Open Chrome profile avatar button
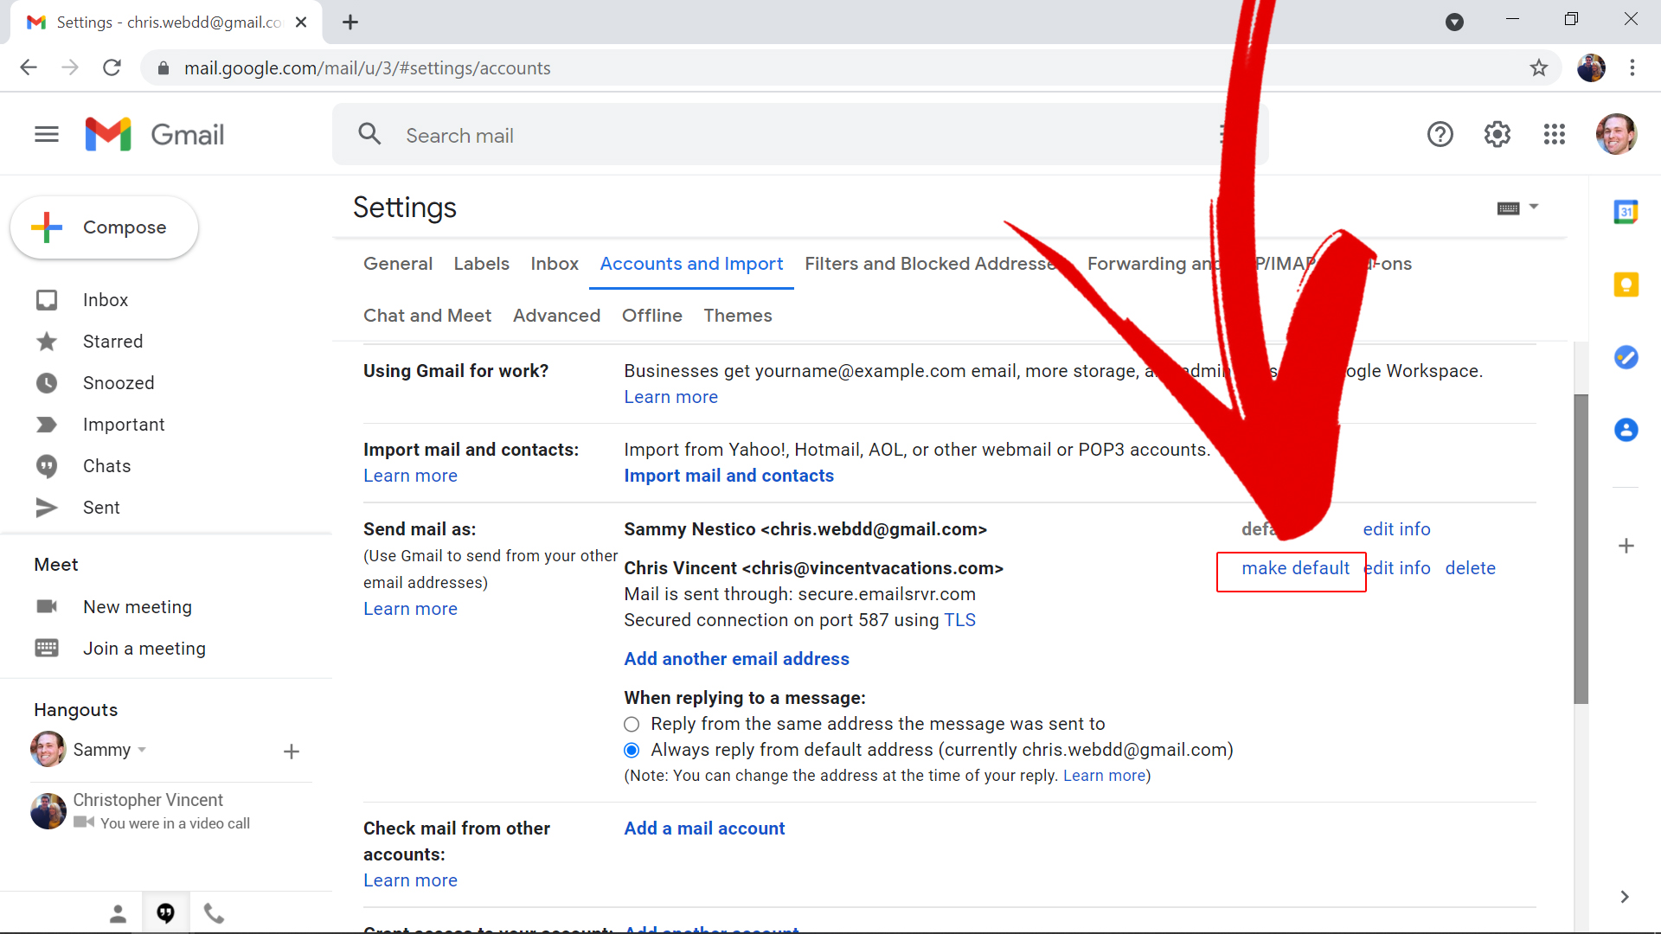Viewport: 1661px width, 934px height. pos(1591,67)
